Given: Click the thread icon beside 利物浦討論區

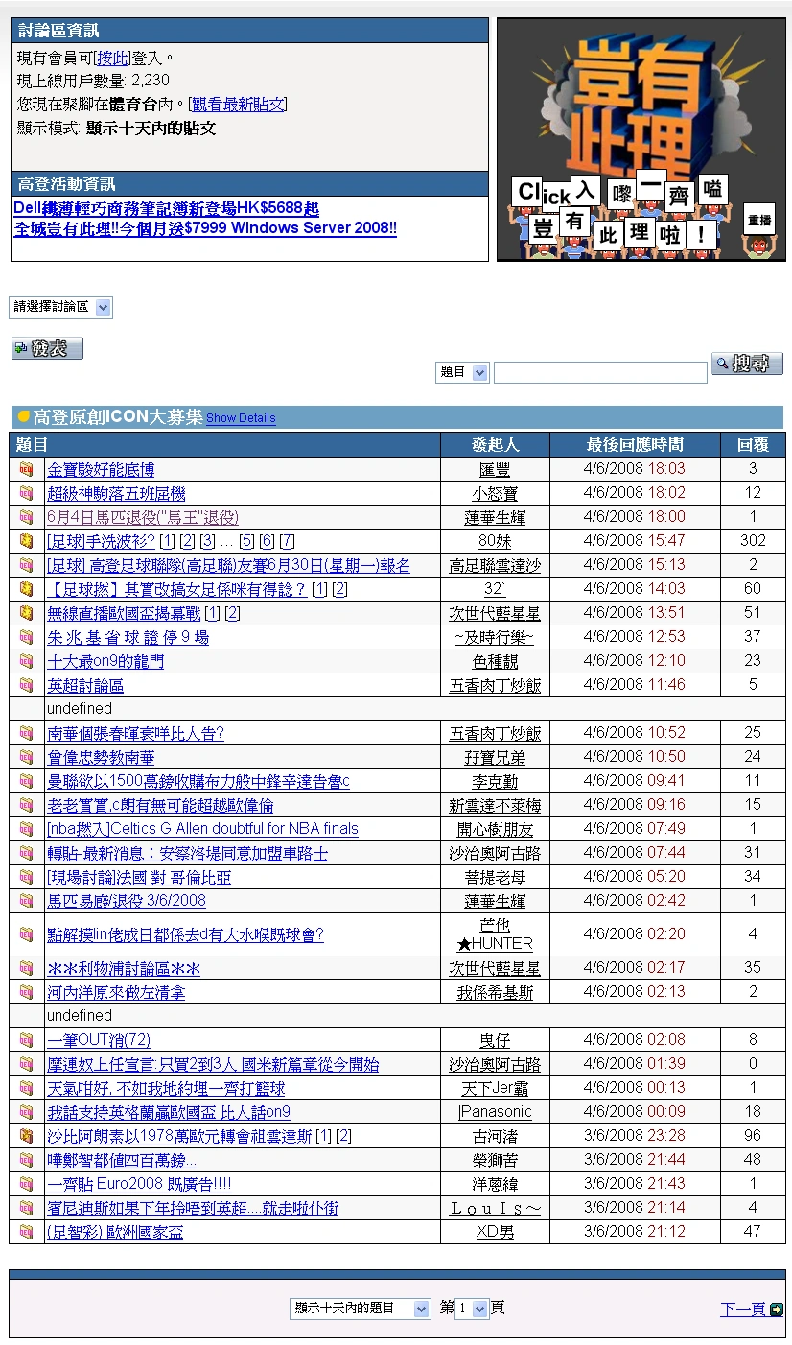Looking at the screenshot, I should point(26,969).
